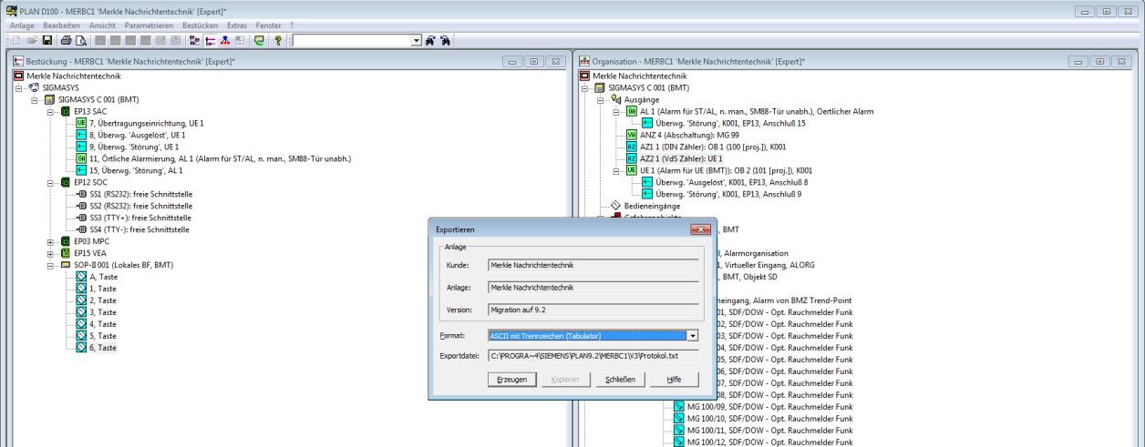Collapse the AL 1 output node

(618, 111)
